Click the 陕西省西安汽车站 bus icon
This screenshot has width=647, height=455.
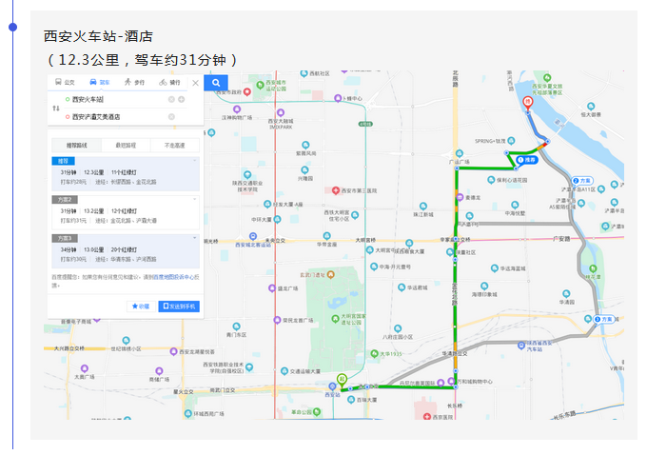(521, 346)
